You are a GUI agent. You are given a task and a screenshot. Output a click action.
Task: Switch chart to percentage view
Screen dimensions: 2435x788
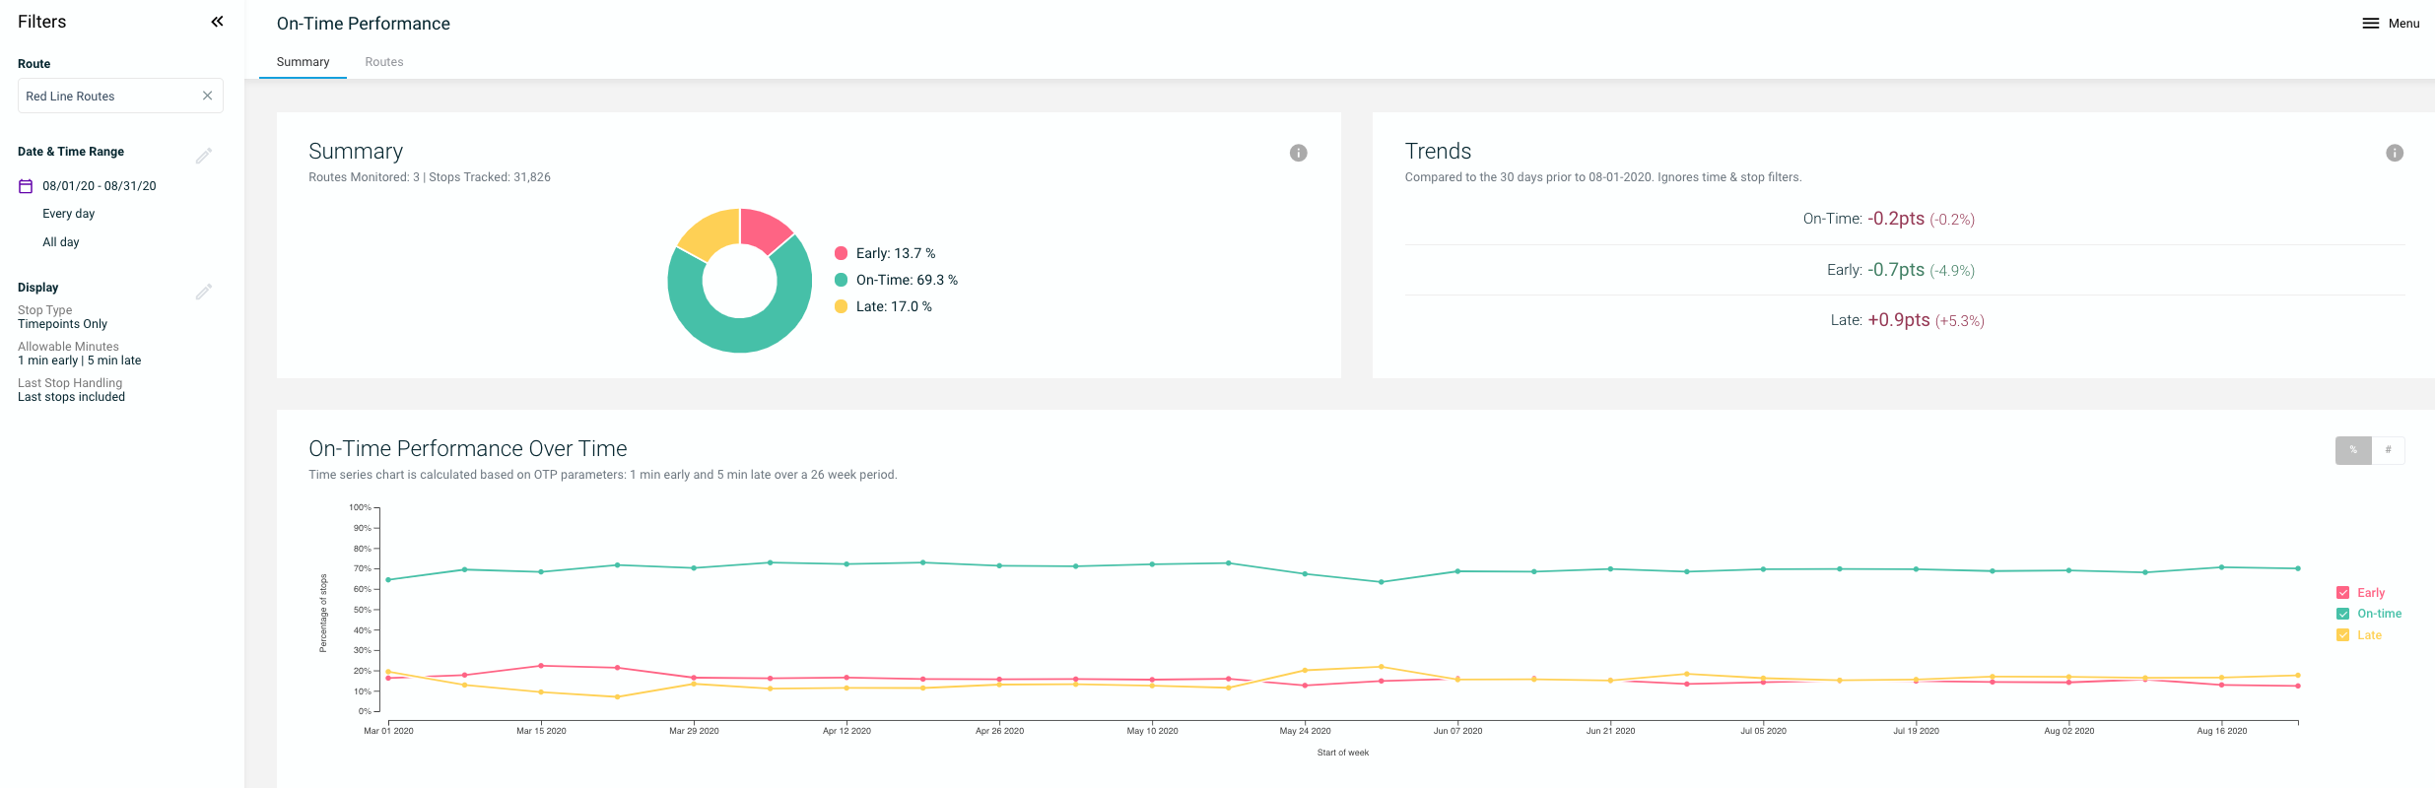(2352, 450)
